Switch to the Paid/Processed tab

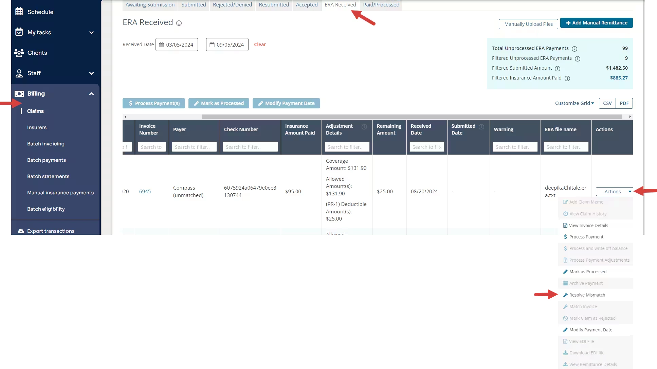click(x=381, y=5)
